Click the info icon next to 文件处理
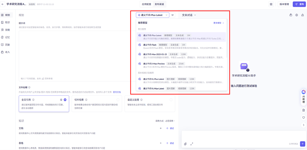This screenshot has width=307, height=150. [x=29, y=87]
